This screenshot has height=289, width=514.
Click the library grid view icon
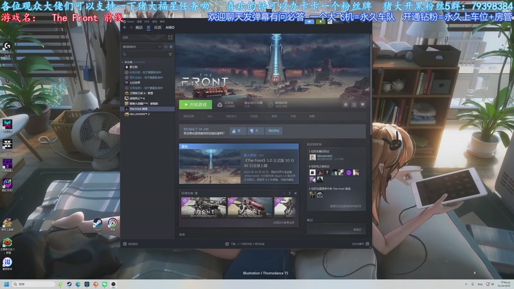click(170, 38)
